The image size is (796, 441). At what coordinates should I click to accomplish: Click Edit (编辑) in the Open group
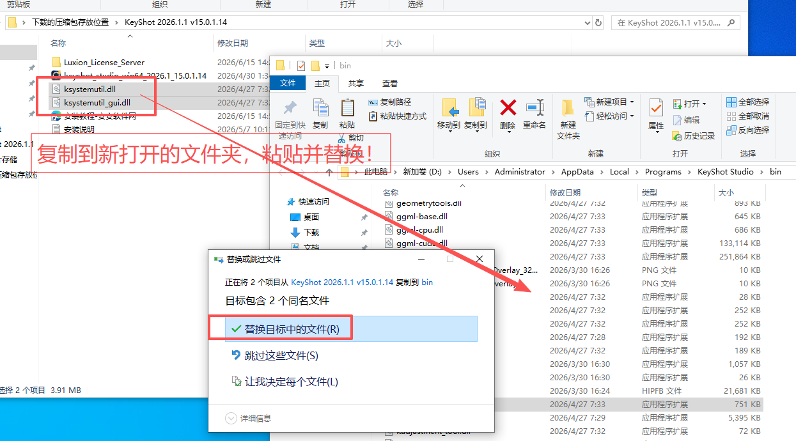pyautogui.click(x=686, y=120)
